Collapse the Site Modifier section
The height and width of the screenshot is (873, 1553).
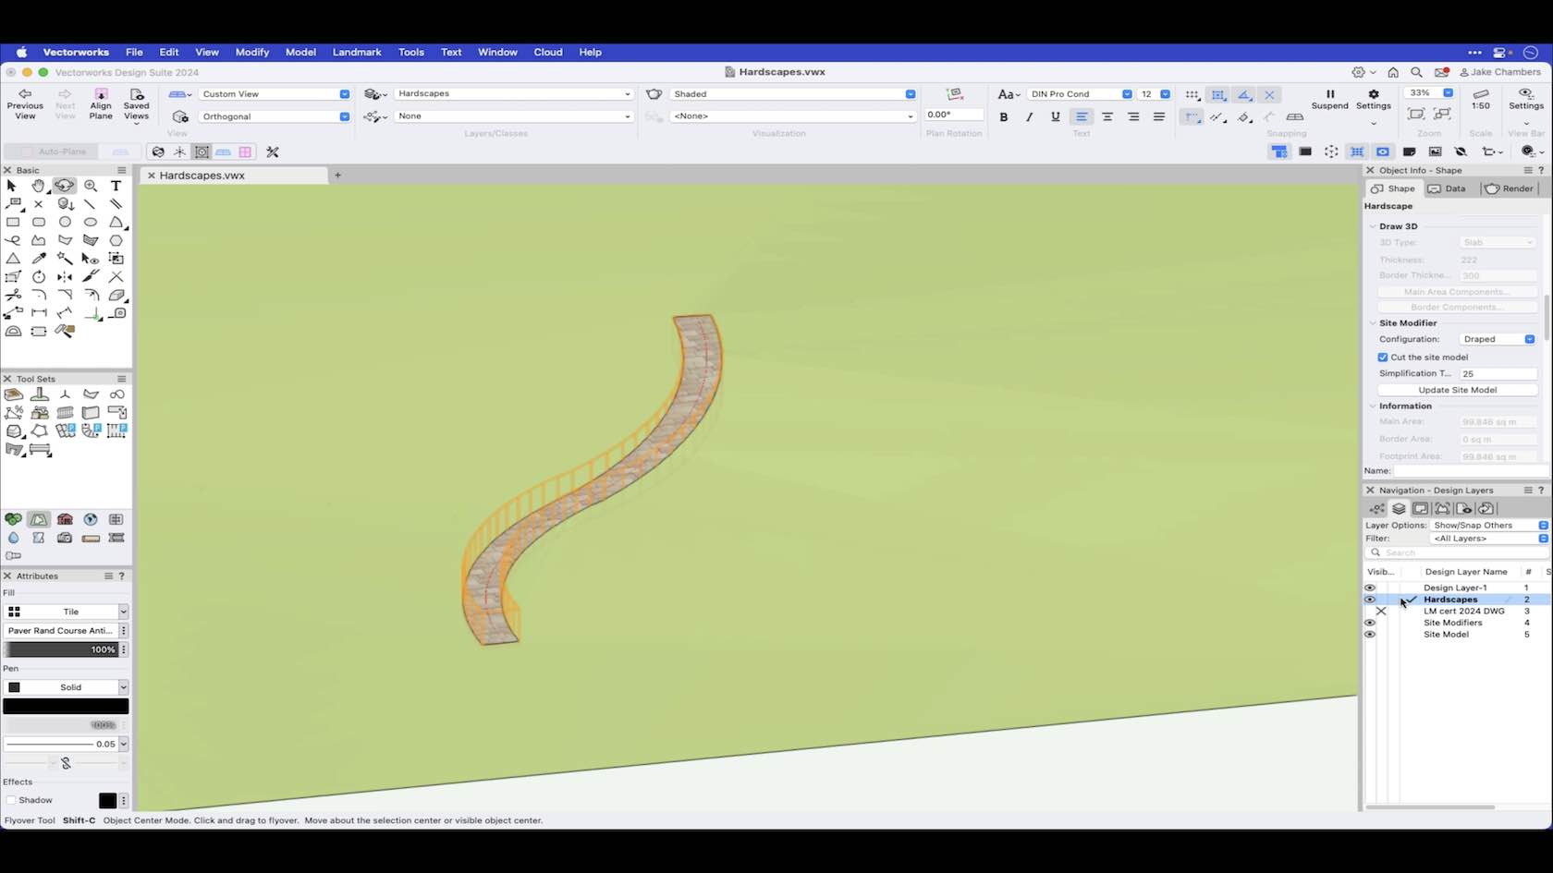tap(1372, 323)
